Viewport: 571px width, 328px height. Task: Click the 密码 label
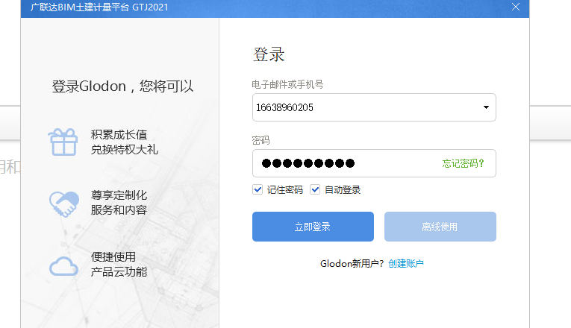(260, 140)
